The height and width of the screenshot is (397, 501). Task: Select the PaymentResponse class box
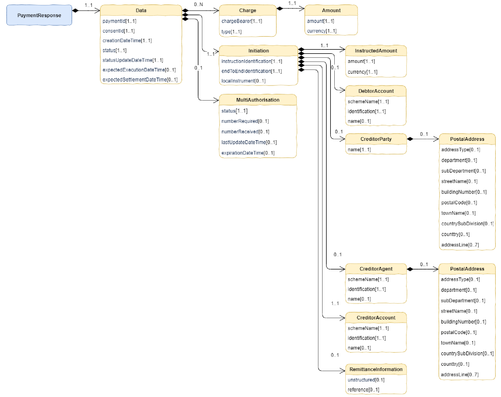pos(39,15)
